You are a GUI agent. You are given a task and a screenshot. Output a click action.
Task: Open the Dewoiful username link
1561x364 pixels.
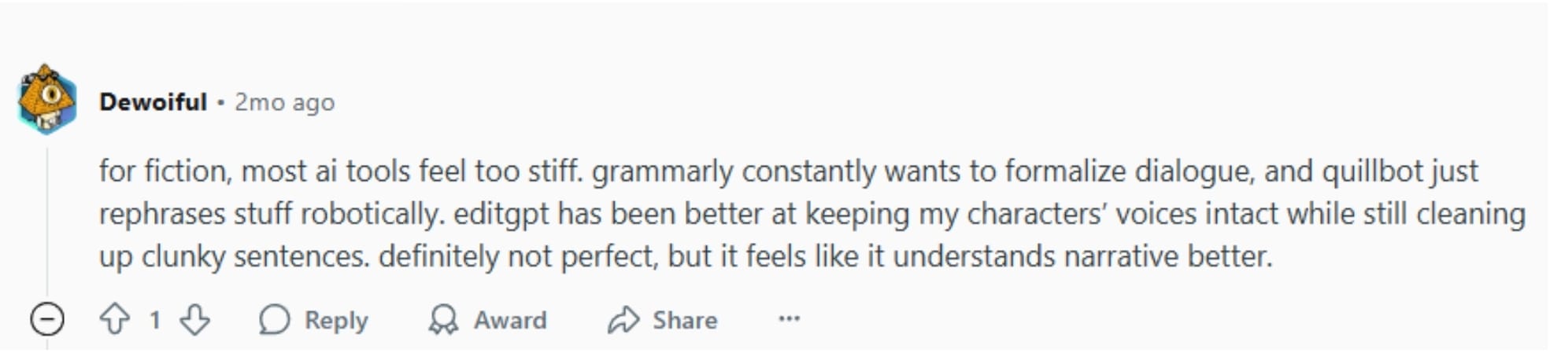click(153, 102)
